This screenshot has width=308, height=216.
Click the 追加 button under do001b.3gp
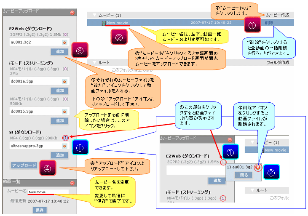click(x=59, y=120)
